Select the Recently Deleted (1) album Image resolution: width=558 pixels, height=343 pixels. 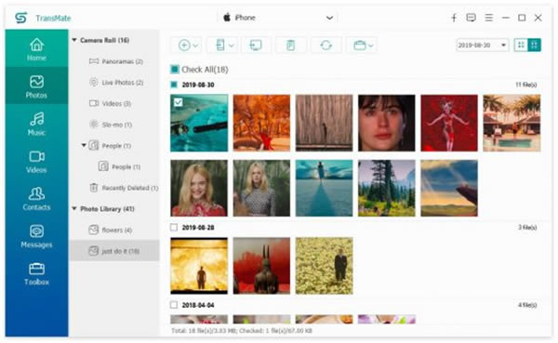(x=124, y=188)
